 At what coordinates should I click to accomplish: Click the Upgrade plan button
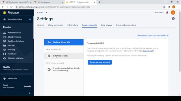point(27,86)
